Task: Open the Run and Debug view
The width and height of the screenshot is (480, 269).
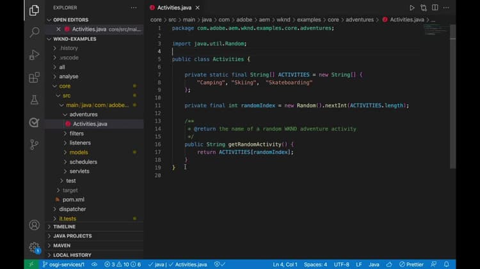Action: coord(34,56)
